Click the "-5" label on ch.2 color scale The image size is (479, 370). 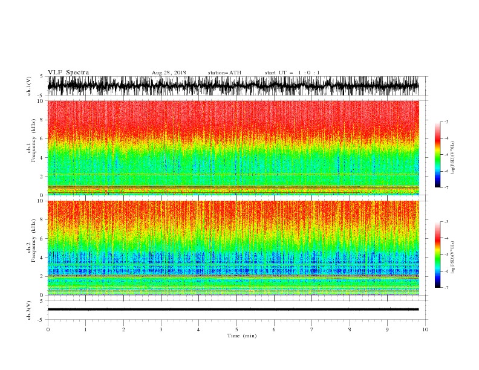click(446, 255)
